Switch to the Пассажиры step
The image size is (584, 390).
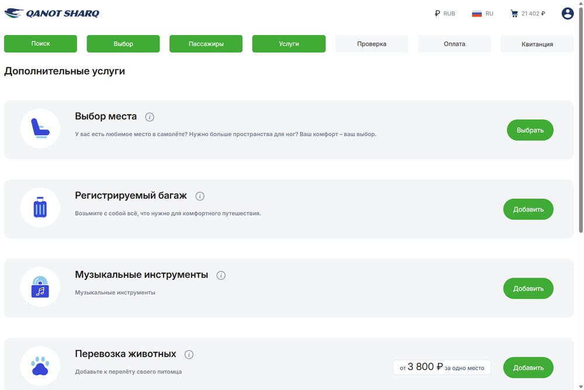coord(206,44)
